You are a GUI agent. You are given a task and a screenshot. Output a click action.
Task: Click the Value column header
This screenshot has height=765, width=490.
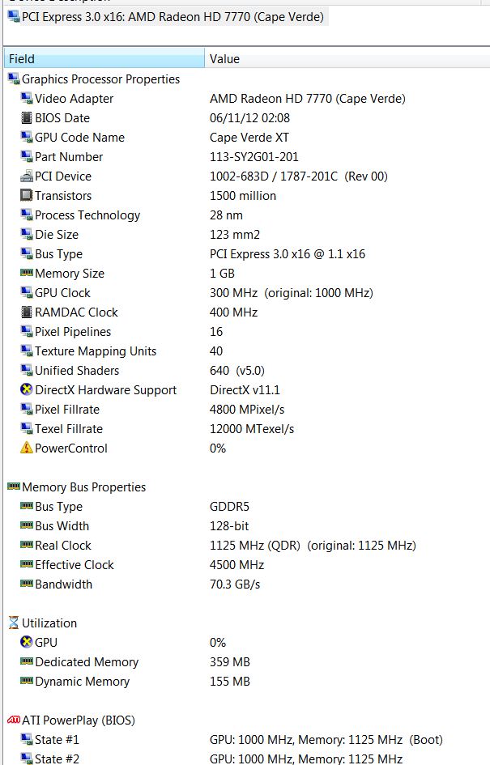point(347,58)
